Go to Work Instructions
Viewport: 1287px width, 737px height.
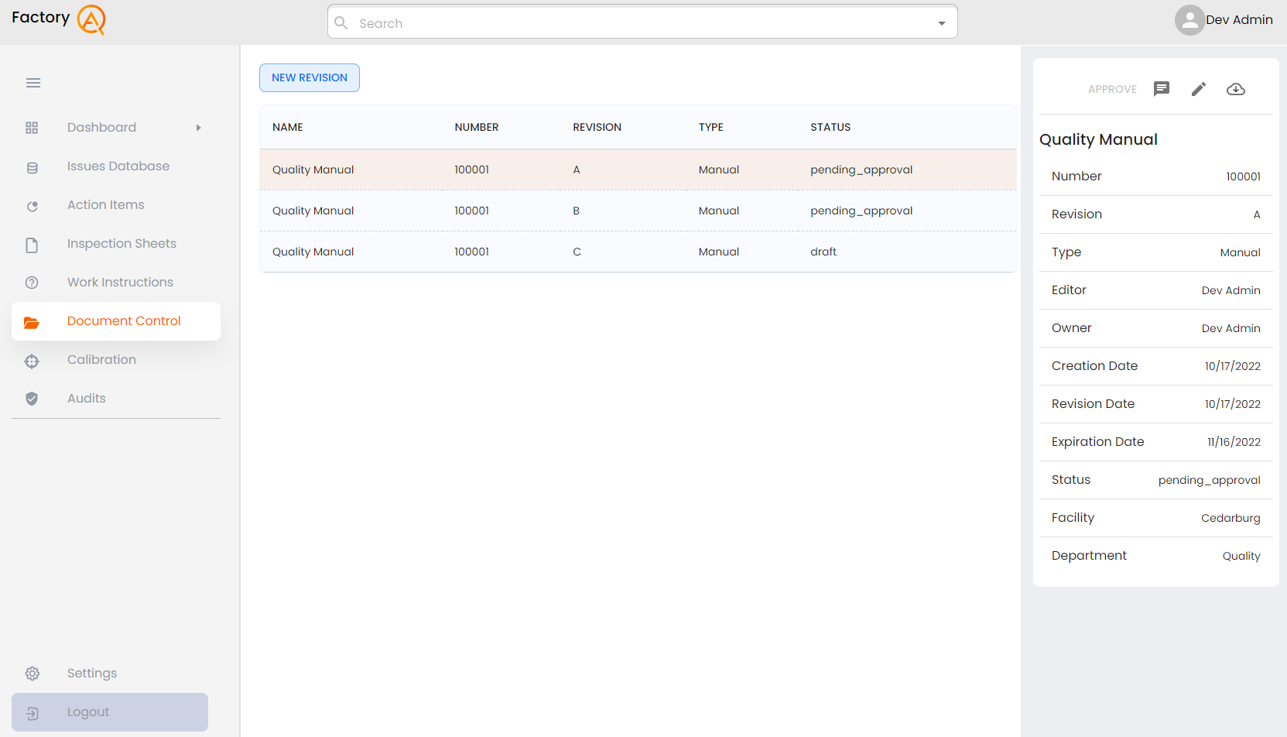coord(120,283)
